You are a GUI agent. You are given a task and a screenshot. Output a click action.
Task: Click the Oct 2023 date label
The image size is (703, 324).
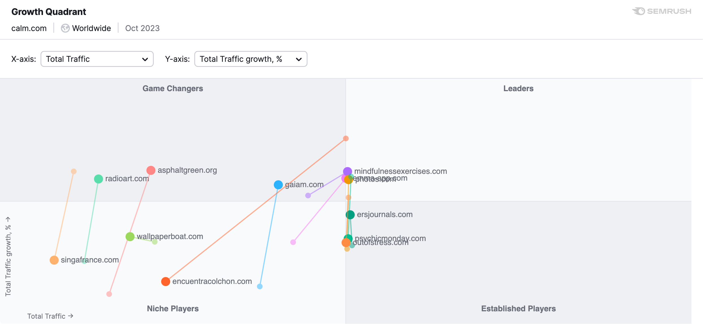(142, 28)
